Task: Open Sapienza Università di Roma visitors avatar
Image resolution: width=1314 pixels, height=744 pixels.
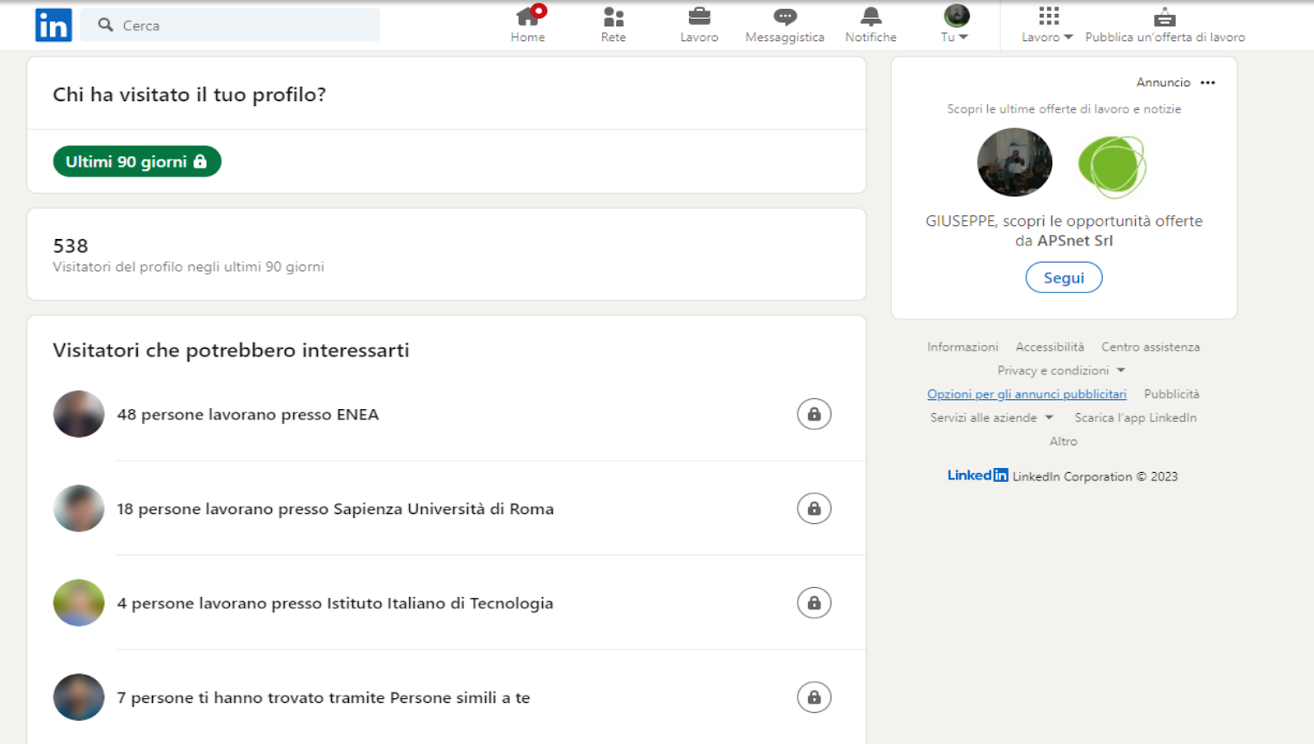Action: (79, 508)
